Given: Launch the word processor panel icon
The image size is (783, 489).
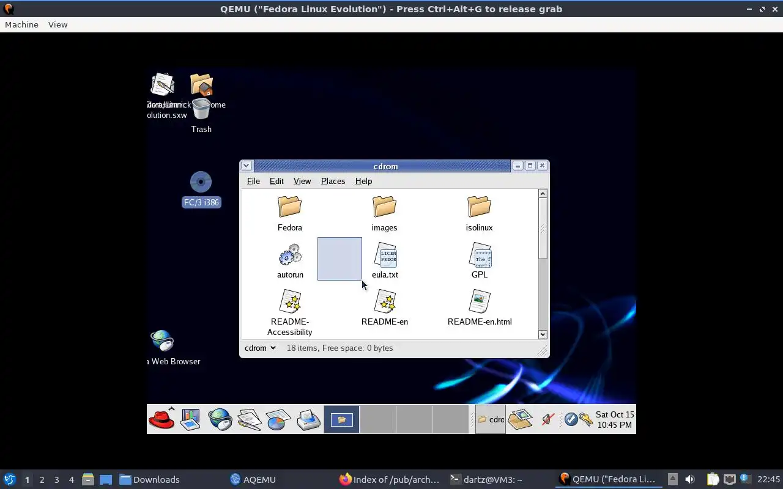Looking at the screenshot, I should pos(250,419).
